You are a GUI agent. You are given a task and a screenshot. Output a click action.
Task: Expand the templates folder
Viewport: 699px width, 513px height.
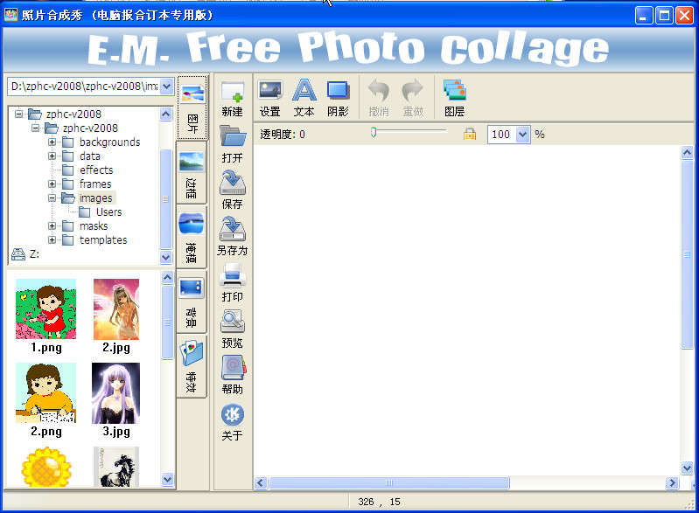pyautogui.click(x=52, y=240)
